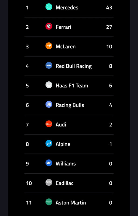Open the Mercedes team name link

point(67,8)
